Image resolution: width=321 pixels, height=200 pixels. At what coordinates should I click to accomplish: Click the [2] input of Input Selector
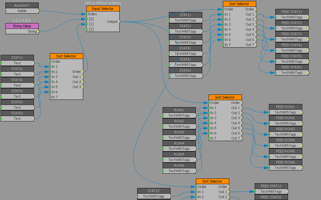click(91, 29)
